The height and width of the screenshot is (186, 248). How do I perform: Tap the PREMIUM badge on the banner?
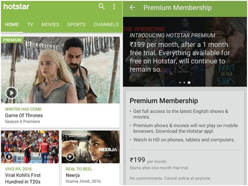pos(12,40)
